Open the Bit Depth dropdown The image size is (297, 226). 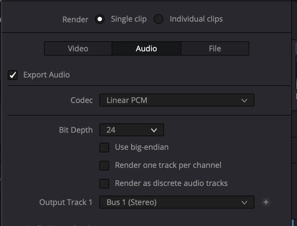coord(131,130)
